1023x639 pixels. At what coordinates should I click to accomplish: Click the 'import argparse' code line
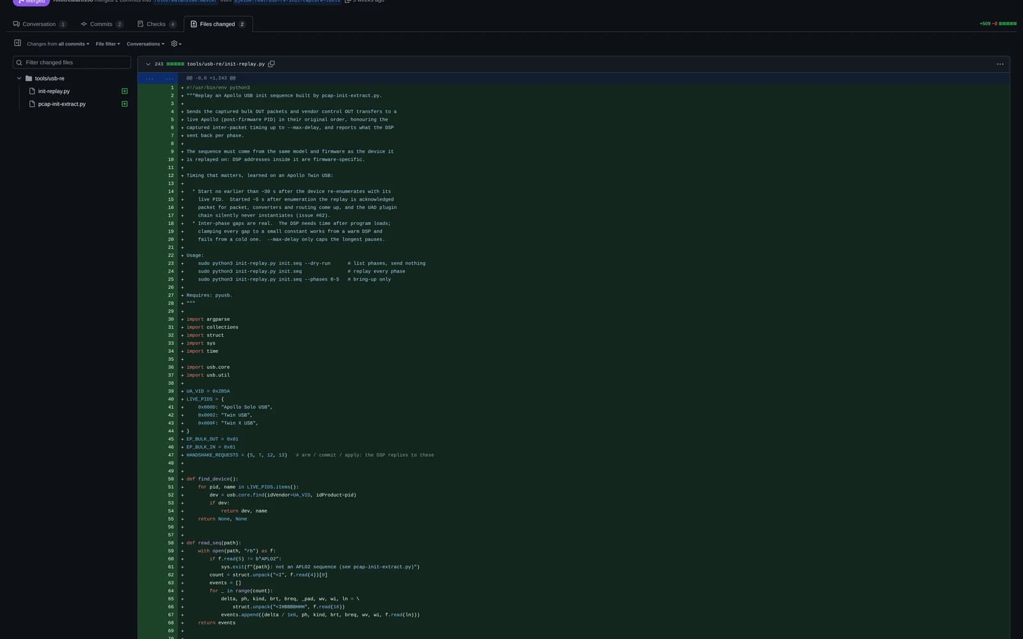[x=208, y=319]
